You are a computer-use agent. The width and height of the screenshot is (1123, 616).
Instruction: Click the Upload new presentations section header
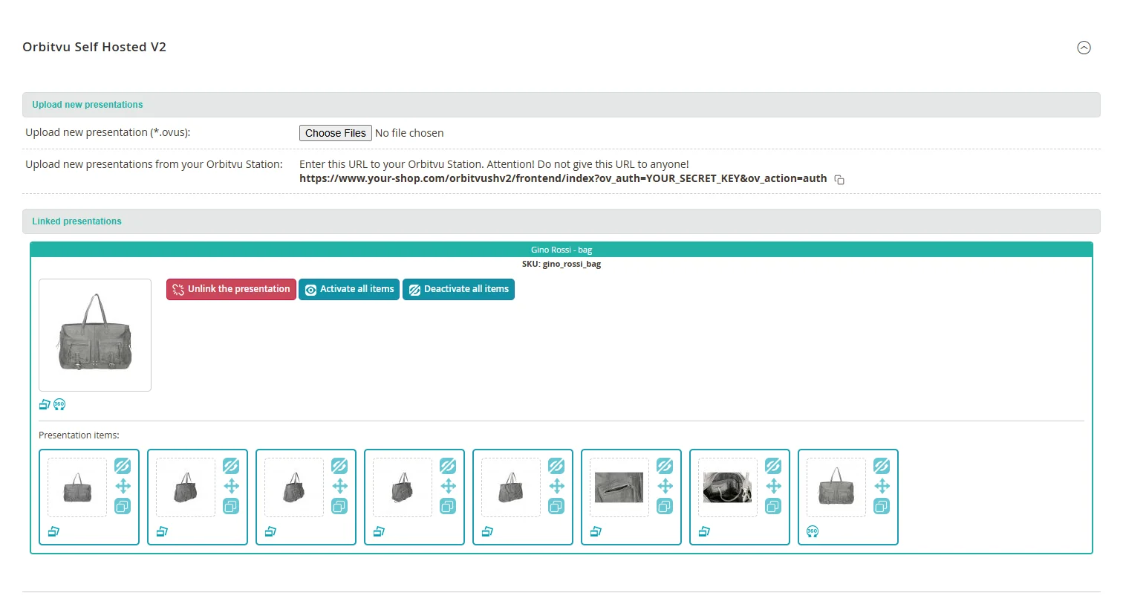pos(561,105)
